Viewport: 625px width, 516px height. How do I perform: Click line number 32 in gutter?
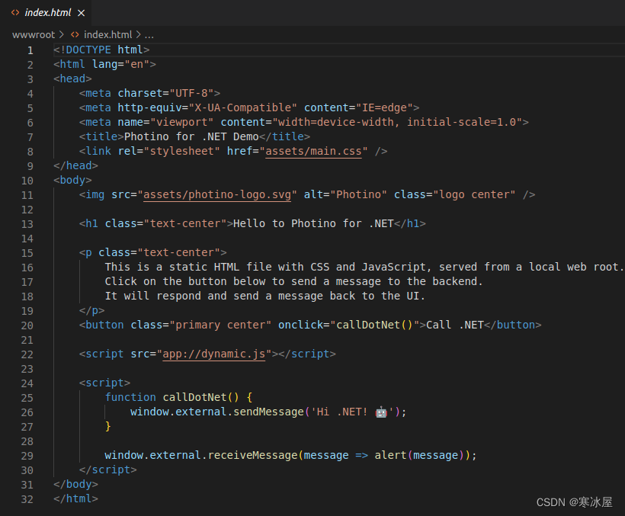point(27,500)
